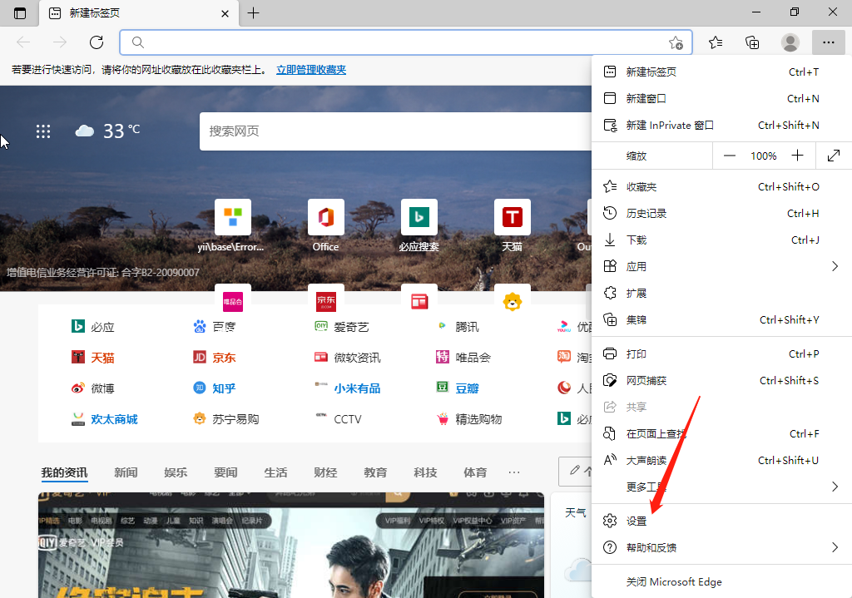Click the 搜索网页 search box

pos(391,131)
